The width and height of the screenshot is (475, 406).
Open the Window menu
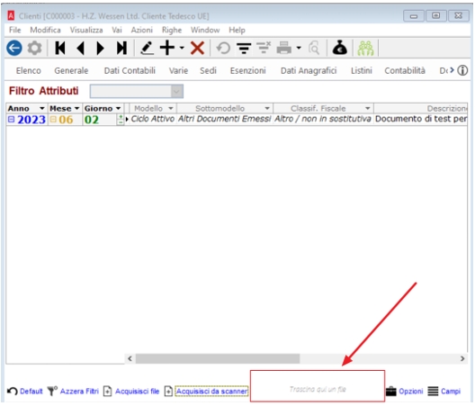[205, 30]
